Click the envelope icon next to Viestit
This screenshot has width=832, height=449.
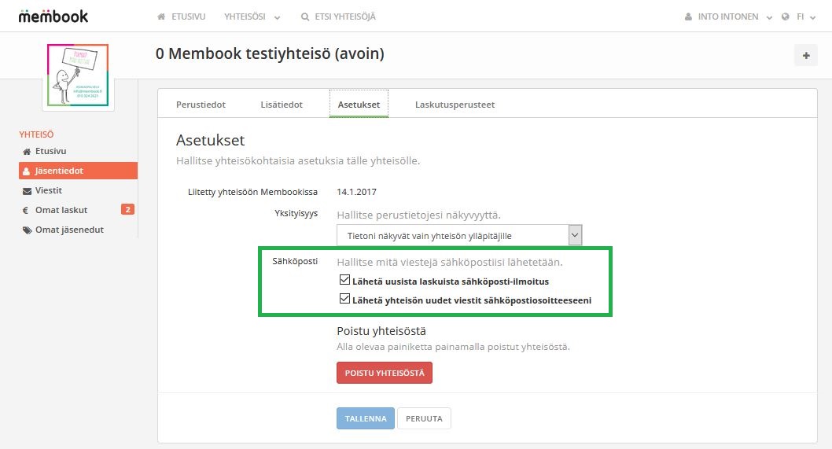[27, 191]
